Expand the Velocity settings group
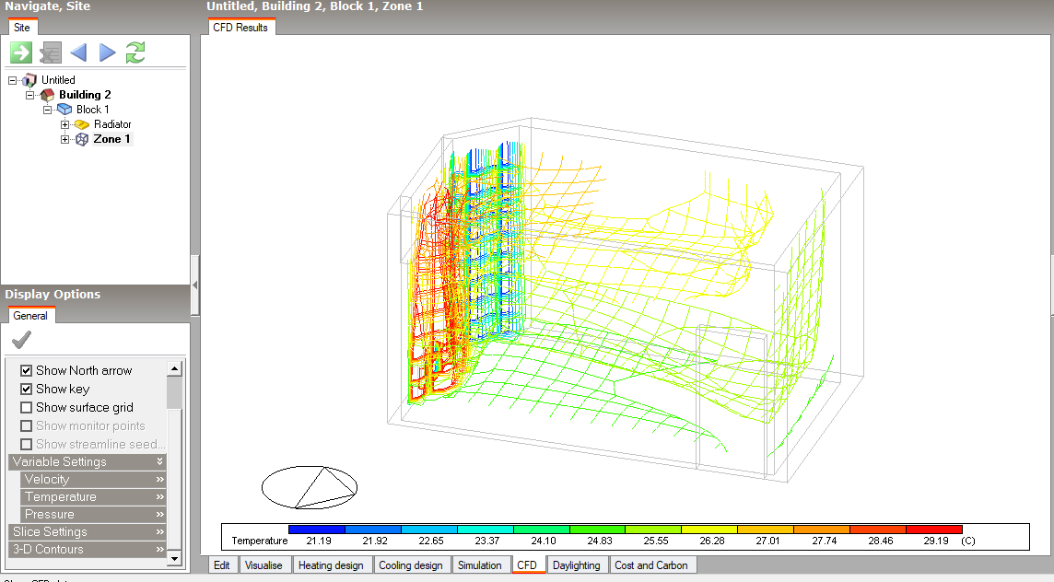Image resolution: width=1054 pixels, height=582 pixels. 93,479
